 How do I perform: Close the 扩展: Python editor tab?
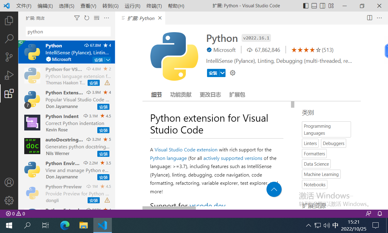click(160, 18)
